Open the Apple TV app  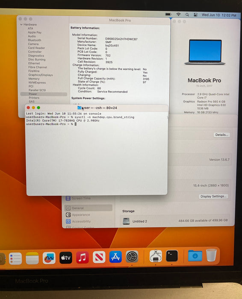(x=66, y=258)
